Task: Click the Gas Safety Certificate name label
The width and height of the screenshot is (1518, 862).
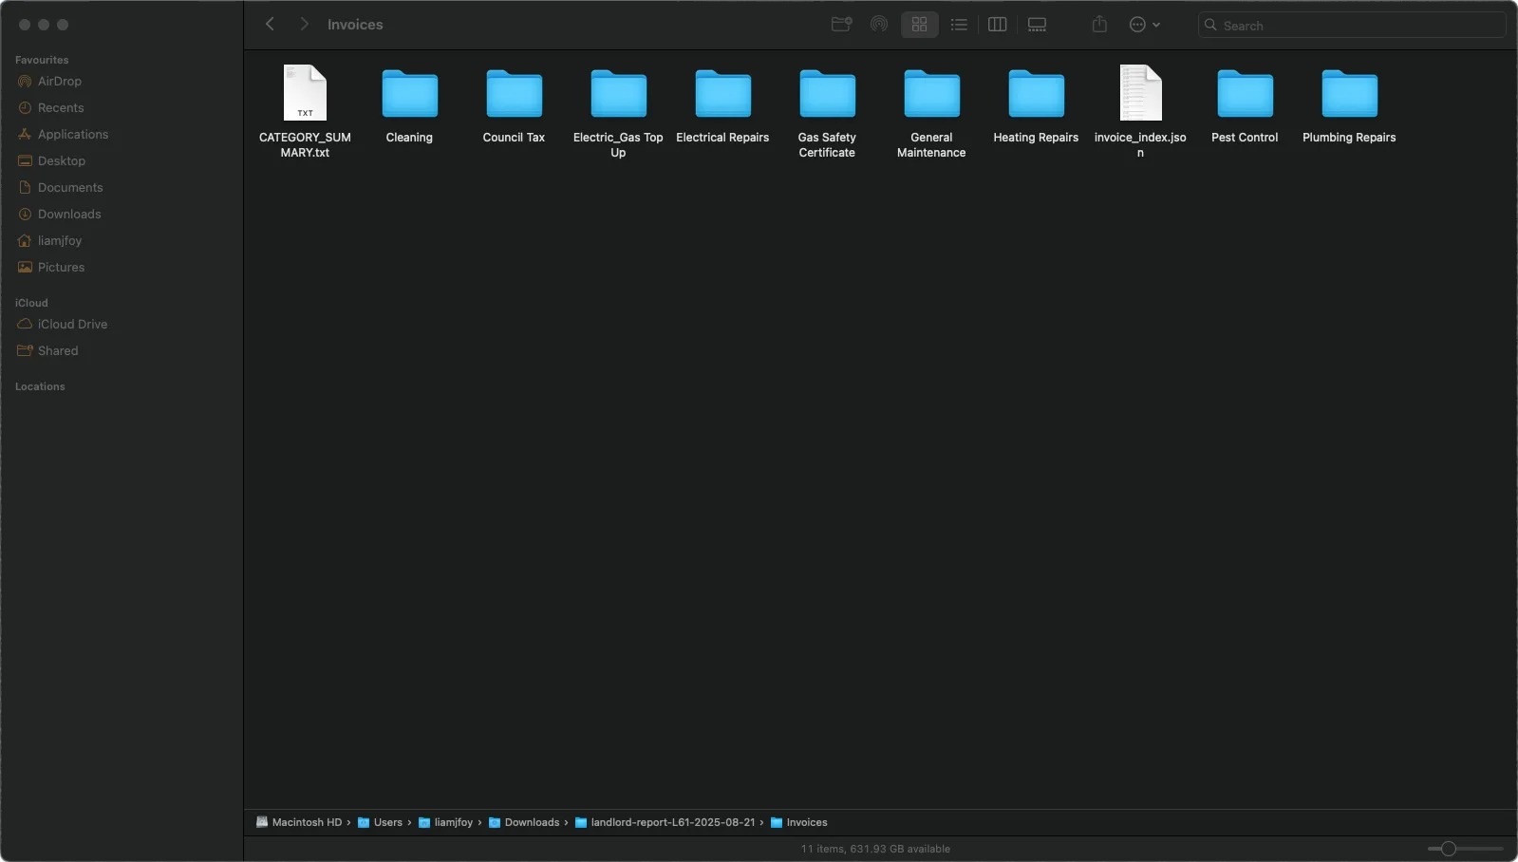Action: click(827, 144)
